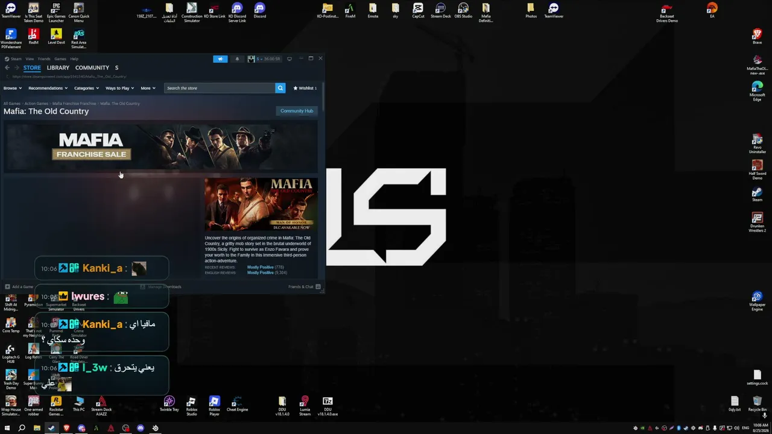Viewport: 772px width, 434px height.
Task: Open the View menu in Steam
Action: (x=30, y=59)
